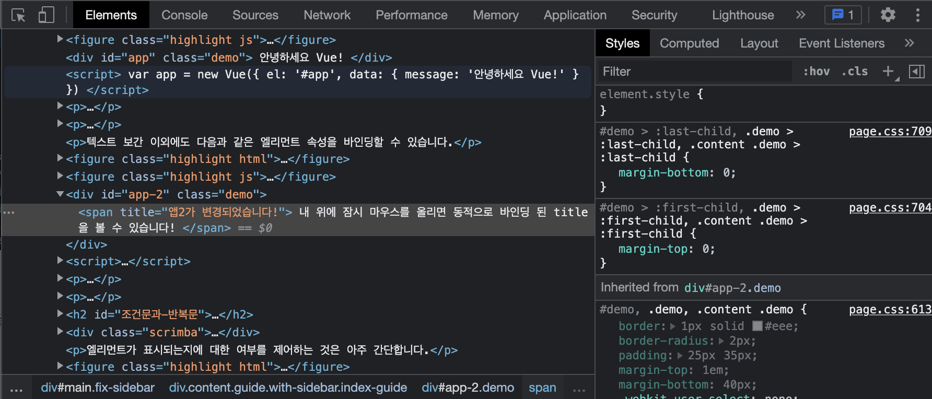Open page.css:709 source link
Viewport: 932px width, 399px height.
pos(890,131)
